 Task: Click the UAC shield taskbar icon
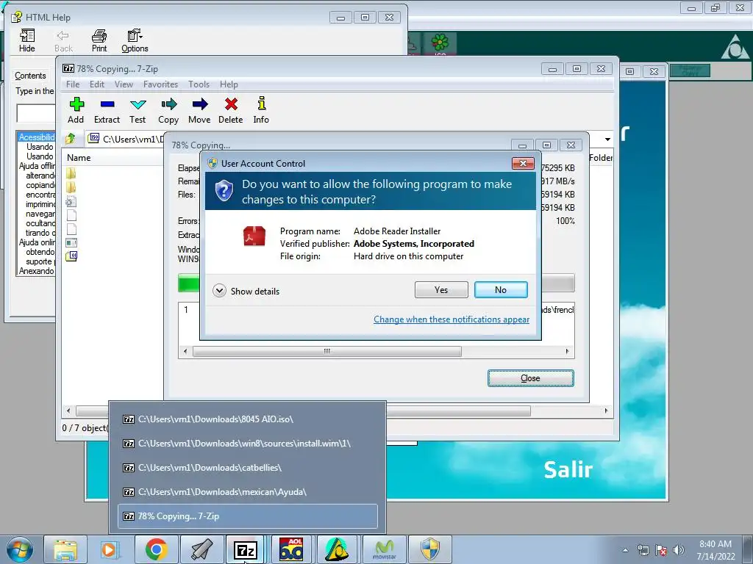coord(429,549)
